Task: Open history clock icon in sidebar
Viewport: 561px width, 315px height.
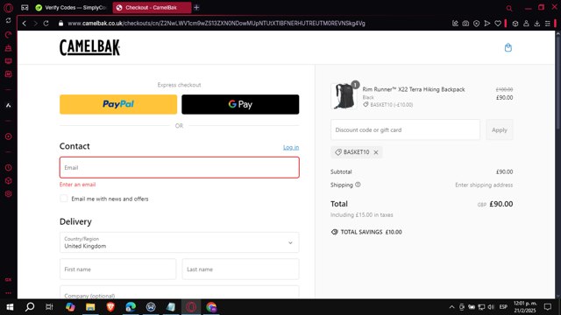Action: pyautogui.click(x=8, y=167)
